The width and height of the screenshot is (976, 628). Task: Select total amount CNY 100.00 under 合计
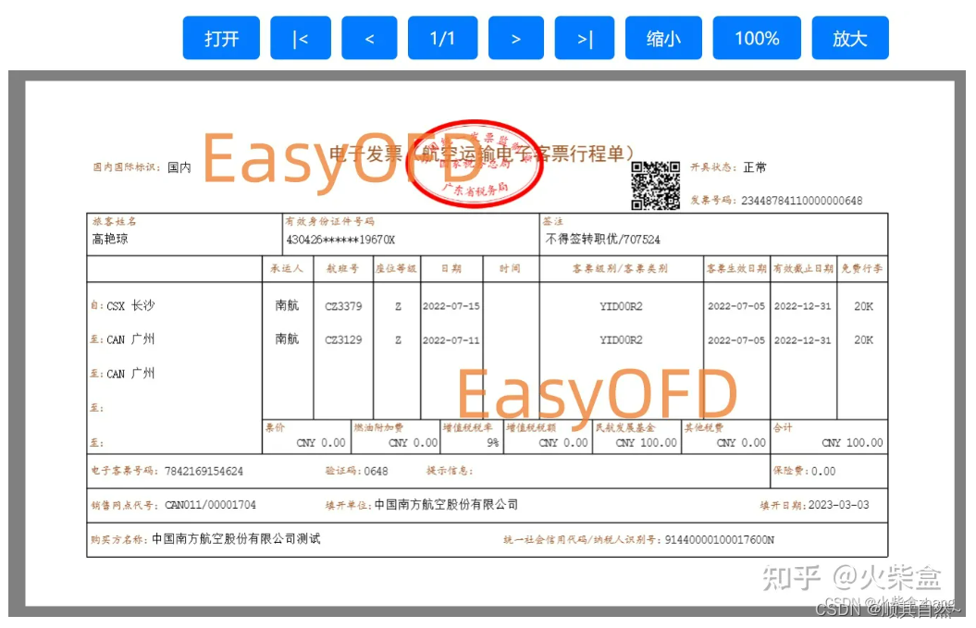pos(852,442)
